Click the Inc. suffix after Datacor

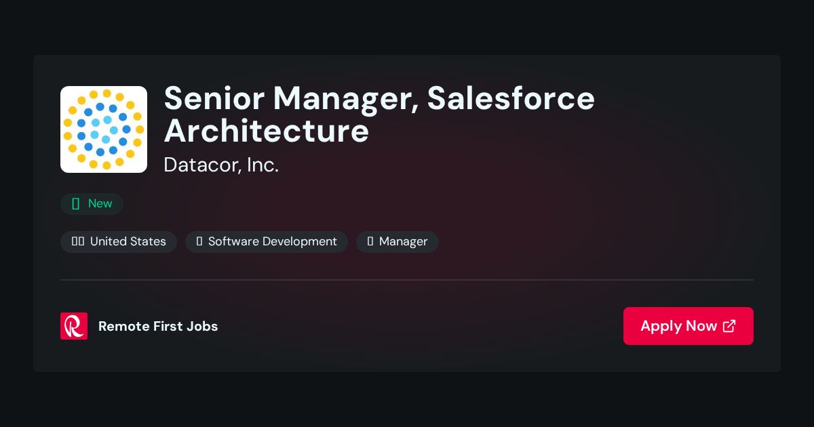[263, 165]
